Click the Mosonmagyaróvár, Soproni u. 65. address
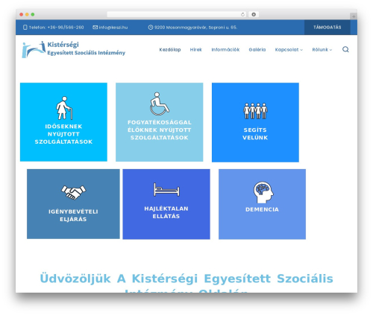The width and height of the screenshot is (373, 315). (x=196, y=28)
